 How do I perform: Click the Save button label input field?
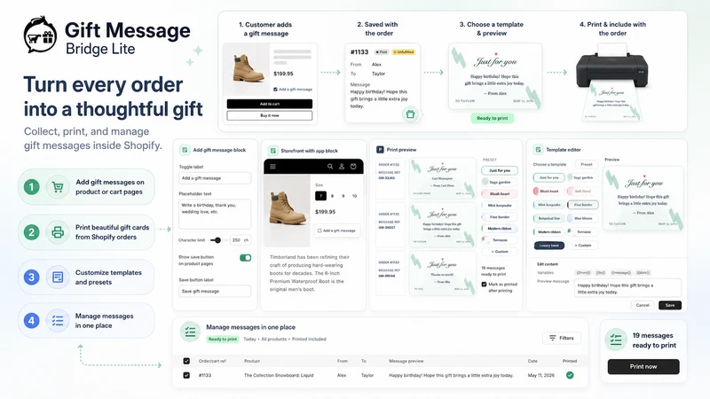pos(215,292)
